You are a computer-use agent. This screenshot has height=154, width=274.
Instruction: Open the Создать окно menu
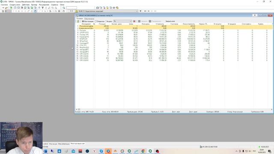(x=15, y=5)
